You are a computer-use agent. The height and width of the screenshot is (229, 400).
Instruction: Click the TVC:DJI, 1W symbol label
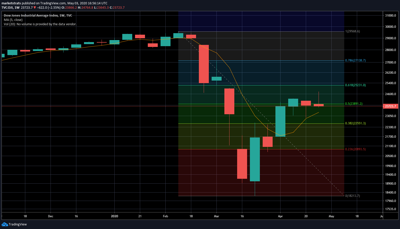pyautogui.click(x=10, y=8)
